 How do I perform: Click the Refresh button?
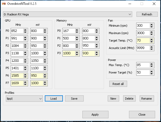tap(147, 14)
